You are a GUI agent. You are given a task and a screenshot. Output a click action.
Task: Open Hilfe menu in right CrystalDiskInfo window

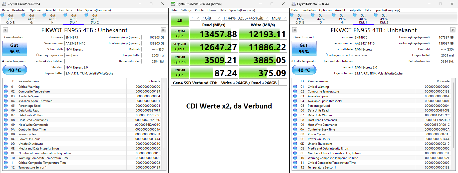[x=368, y=10]
